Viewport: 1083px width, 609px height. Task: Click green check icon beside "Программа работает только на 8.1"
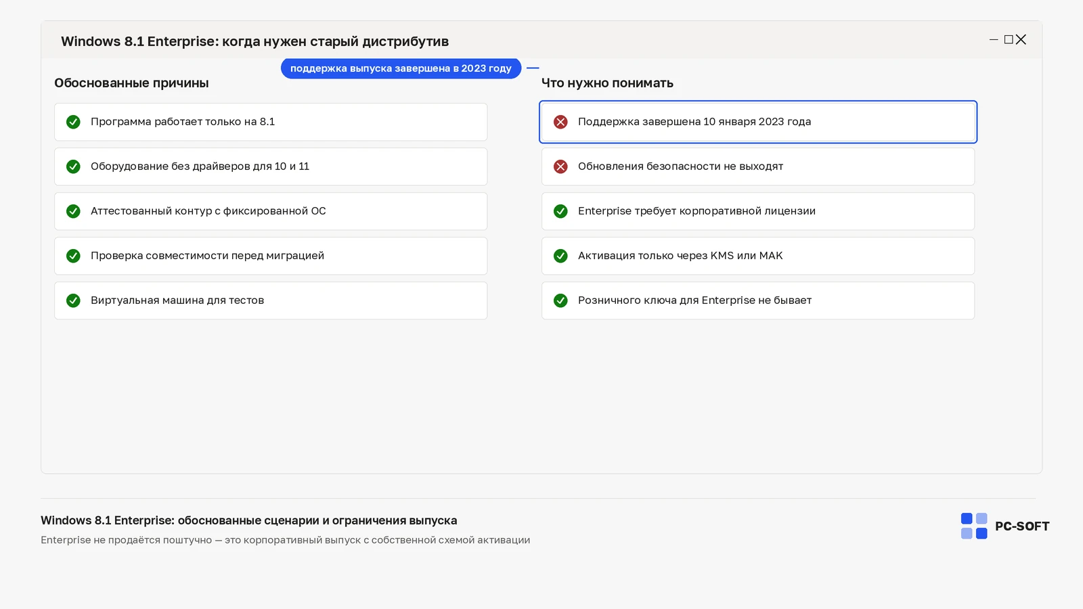click(73, 122)
